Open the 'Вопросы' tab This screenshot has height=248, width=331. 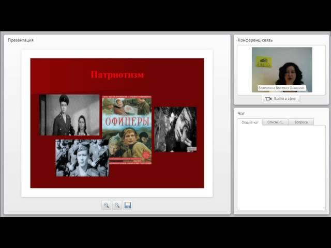301,122
